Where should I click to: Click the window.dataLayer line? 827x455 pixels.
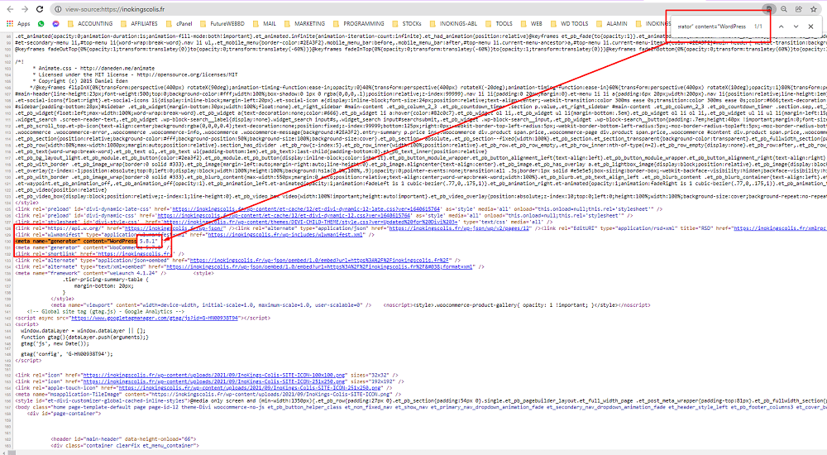pos(83,331)
